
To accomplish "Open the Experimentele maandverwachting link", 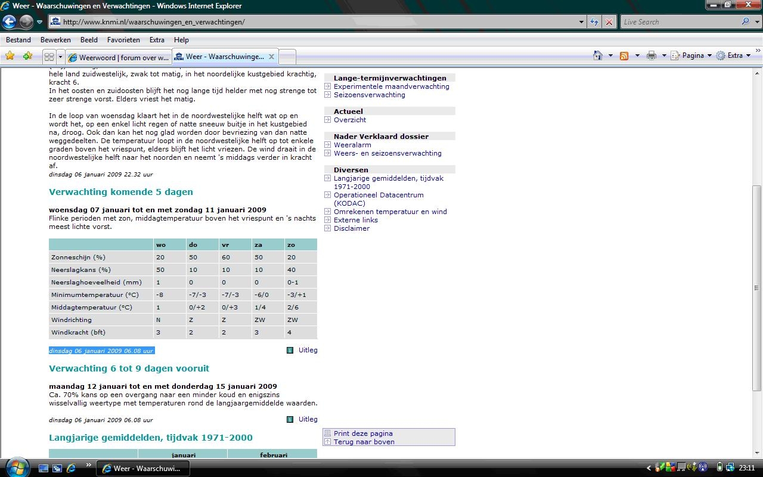I will 391,86.
